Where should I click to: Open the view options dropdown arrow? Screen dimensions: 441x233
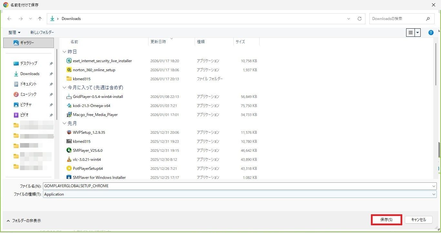point(418,33)
